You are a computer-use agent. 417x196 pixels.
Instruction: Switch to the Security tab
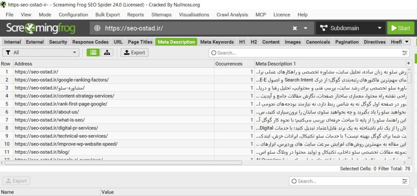[x=58, y=42]
